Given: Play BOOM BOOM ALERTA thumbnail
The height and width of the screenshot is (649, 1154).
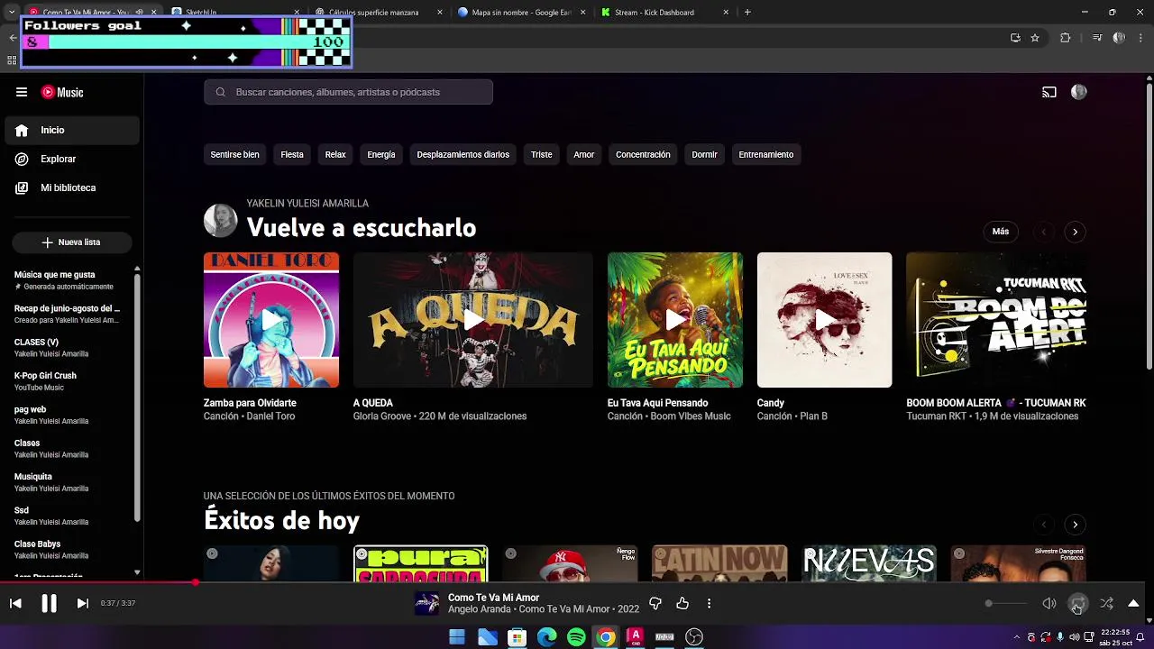Looking at the screenshot, I should tap(996, 320).
